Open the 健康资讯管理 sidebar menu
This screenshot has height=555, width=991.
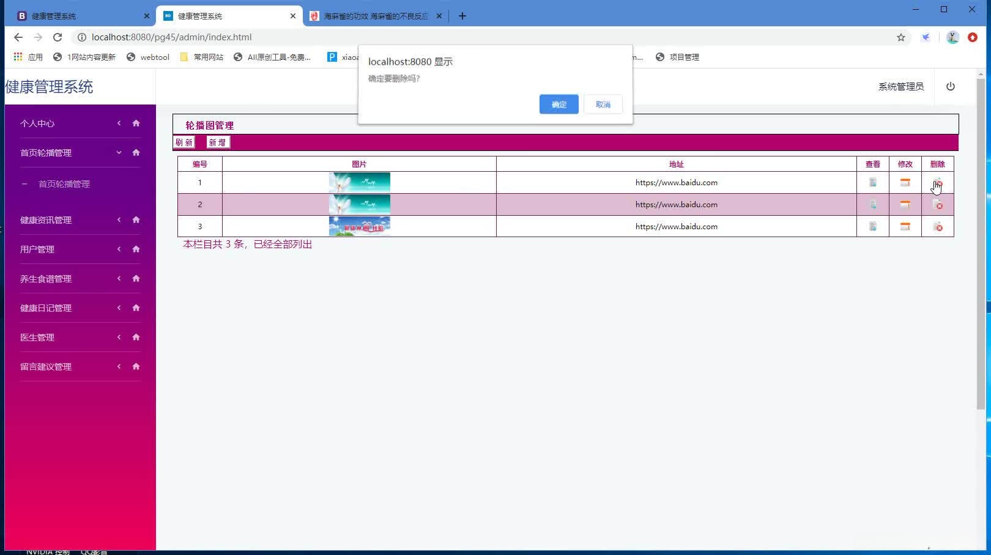pyautogui.click(x=46, y=220)
